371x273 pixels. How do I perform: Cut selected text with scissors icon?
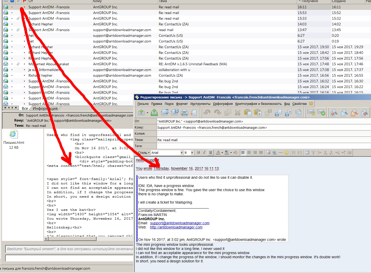237,112
